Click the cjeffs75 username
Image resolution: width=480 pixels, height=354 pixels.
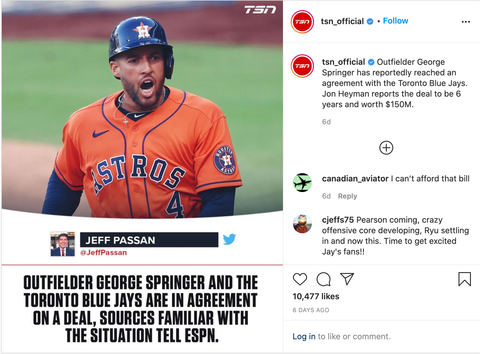pos(338,220)
